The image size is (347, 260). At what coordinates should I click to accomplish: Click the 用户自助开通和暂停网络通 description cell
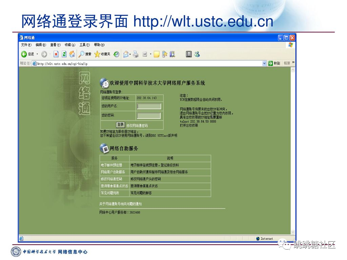click(170, 172)
